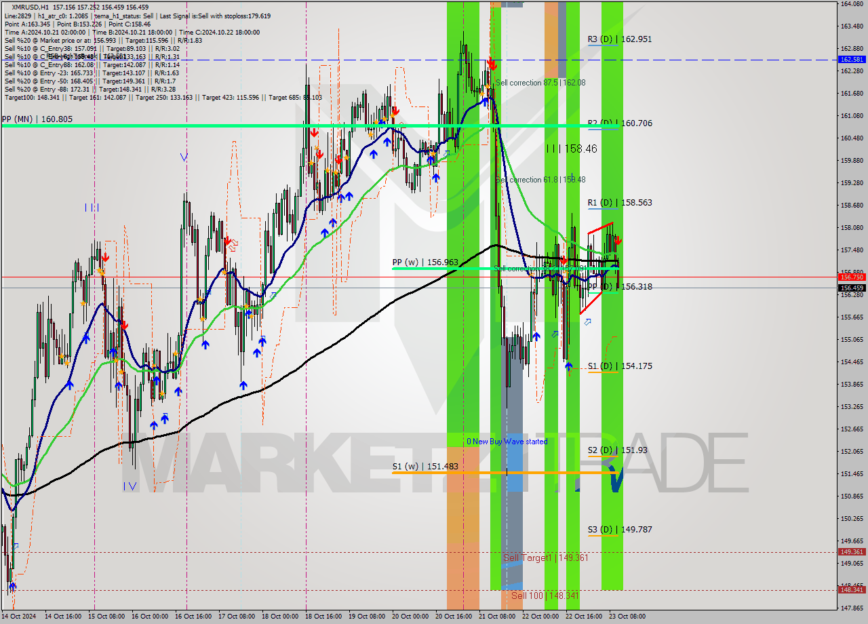This screenshot has height=624, width=868.
Task: Select the 148.341 price tag on axis
Action: (x=852, y=590)
